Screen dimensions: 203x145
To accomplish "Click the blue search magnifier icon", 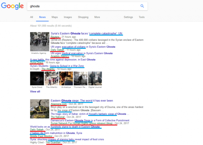I will (x=142, y=6).
